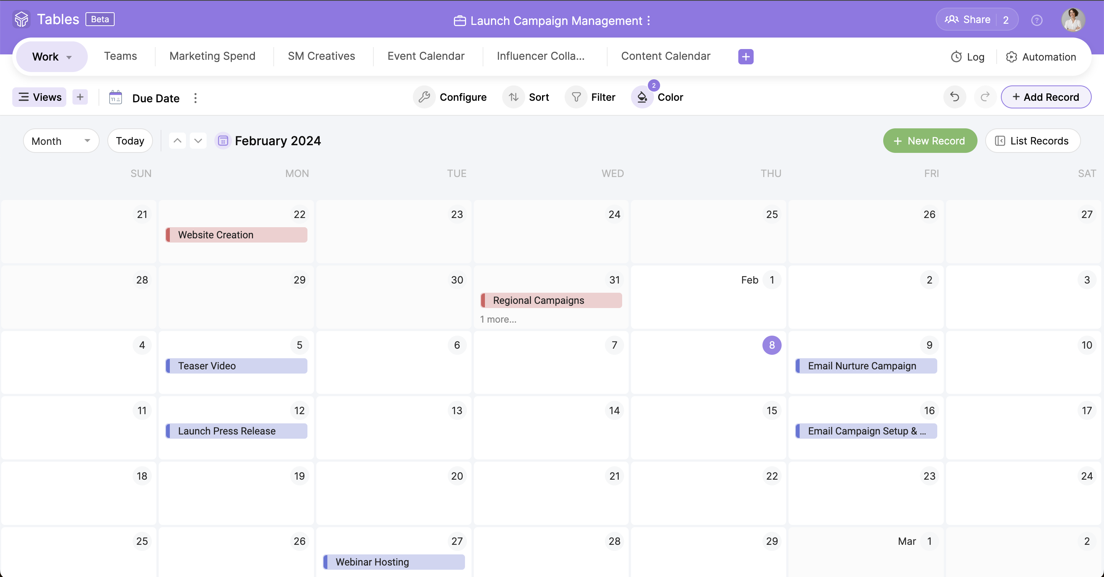The image size is (1104, 577).
Task: Expand the Work tab dropdown
Action: click(51, 56)
